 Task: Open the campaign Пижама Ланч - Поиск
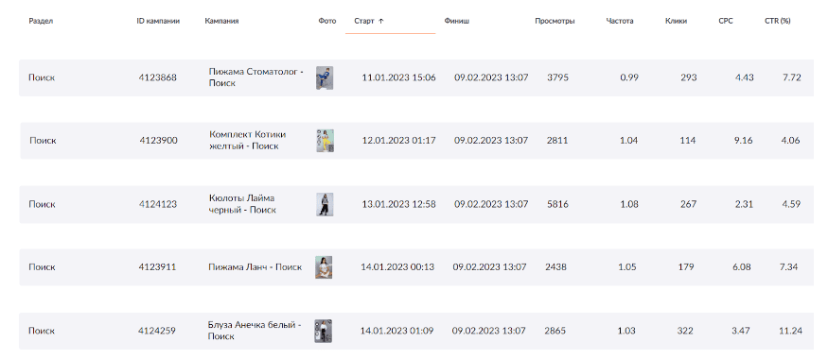(x=255, y=267)
